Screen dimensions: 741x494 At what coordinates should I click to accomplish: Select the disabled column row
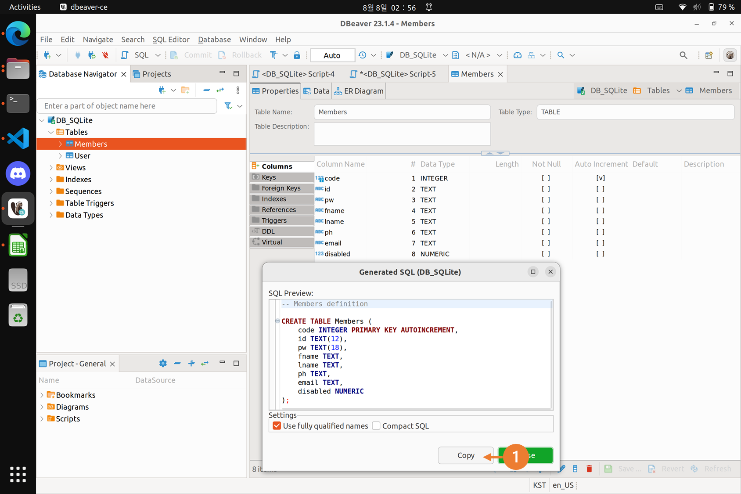(x=527, y=254)
